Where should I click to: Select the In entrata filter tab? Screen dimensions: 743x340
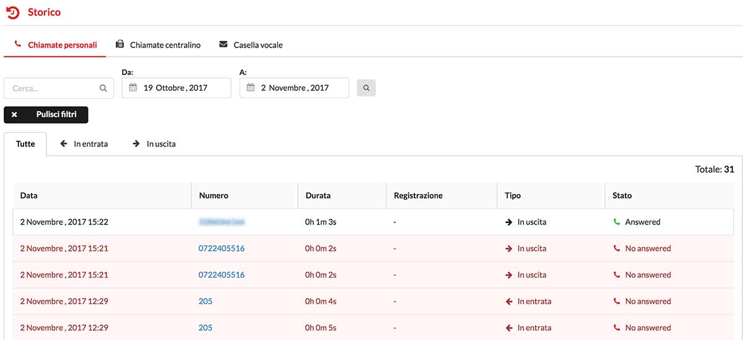84,144
